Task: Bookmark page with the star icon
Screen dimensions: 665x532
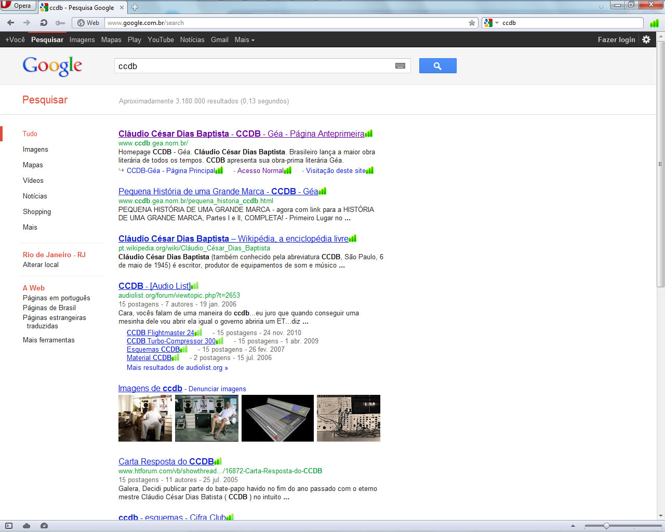Action: tap(472, 23)
